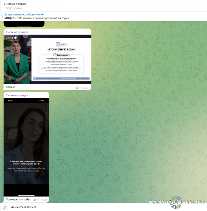Play the День 2 video thumbnail
The height and width of the screenshot is (211, 207).
[47, 59]
